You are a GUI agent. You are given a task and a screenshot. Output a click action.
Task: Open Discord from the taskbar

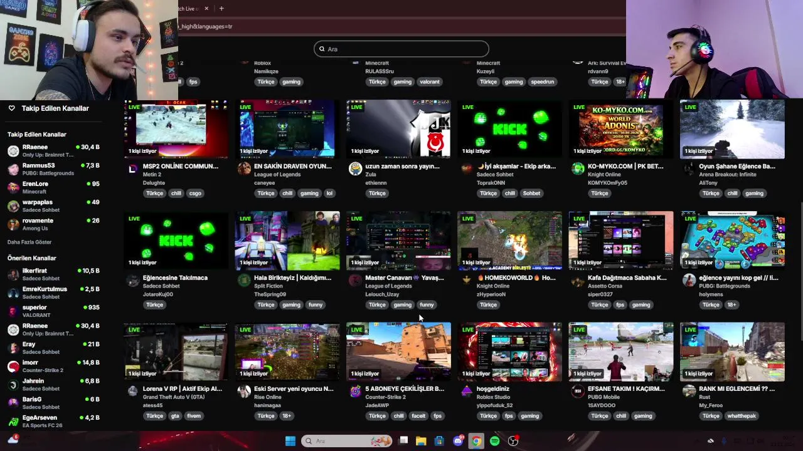pos(458,441)
